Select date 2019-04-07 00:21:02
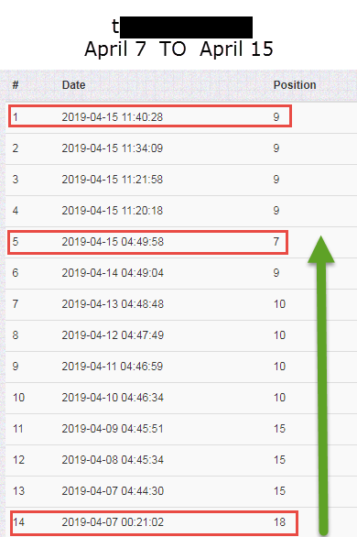 pyautogui.click(x=113, y=522)
